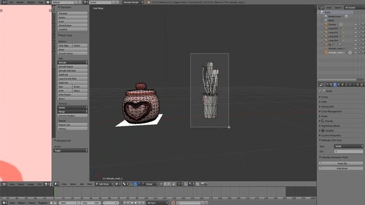Image resolution: width=365 pixels, height=205 pixels.
Task: Click the Reset Rig button
Action: point(341,163)
